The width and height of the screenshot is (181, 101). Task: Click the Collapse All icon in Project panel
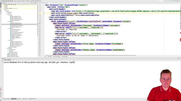pyautogui.click(x=33, y=3)
